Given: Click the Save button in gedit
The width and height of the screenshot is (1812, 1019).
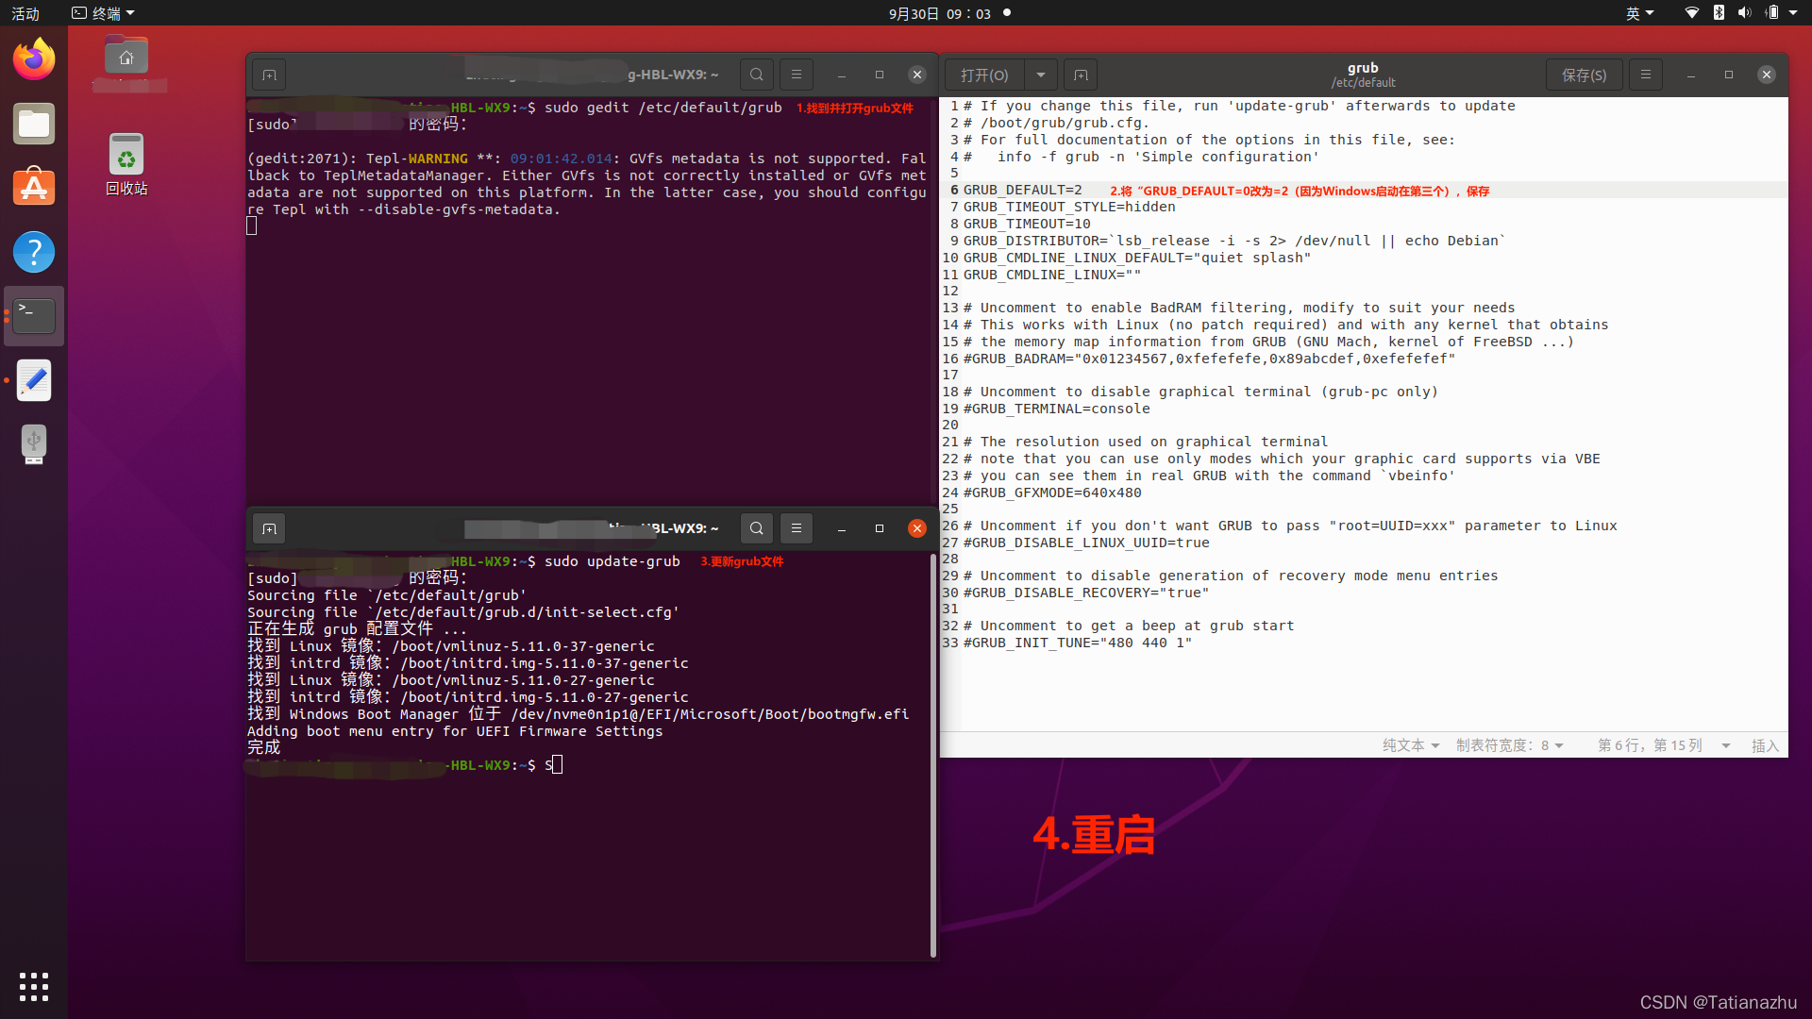Looking at the screenshot, I should [x=1584, y=75].
